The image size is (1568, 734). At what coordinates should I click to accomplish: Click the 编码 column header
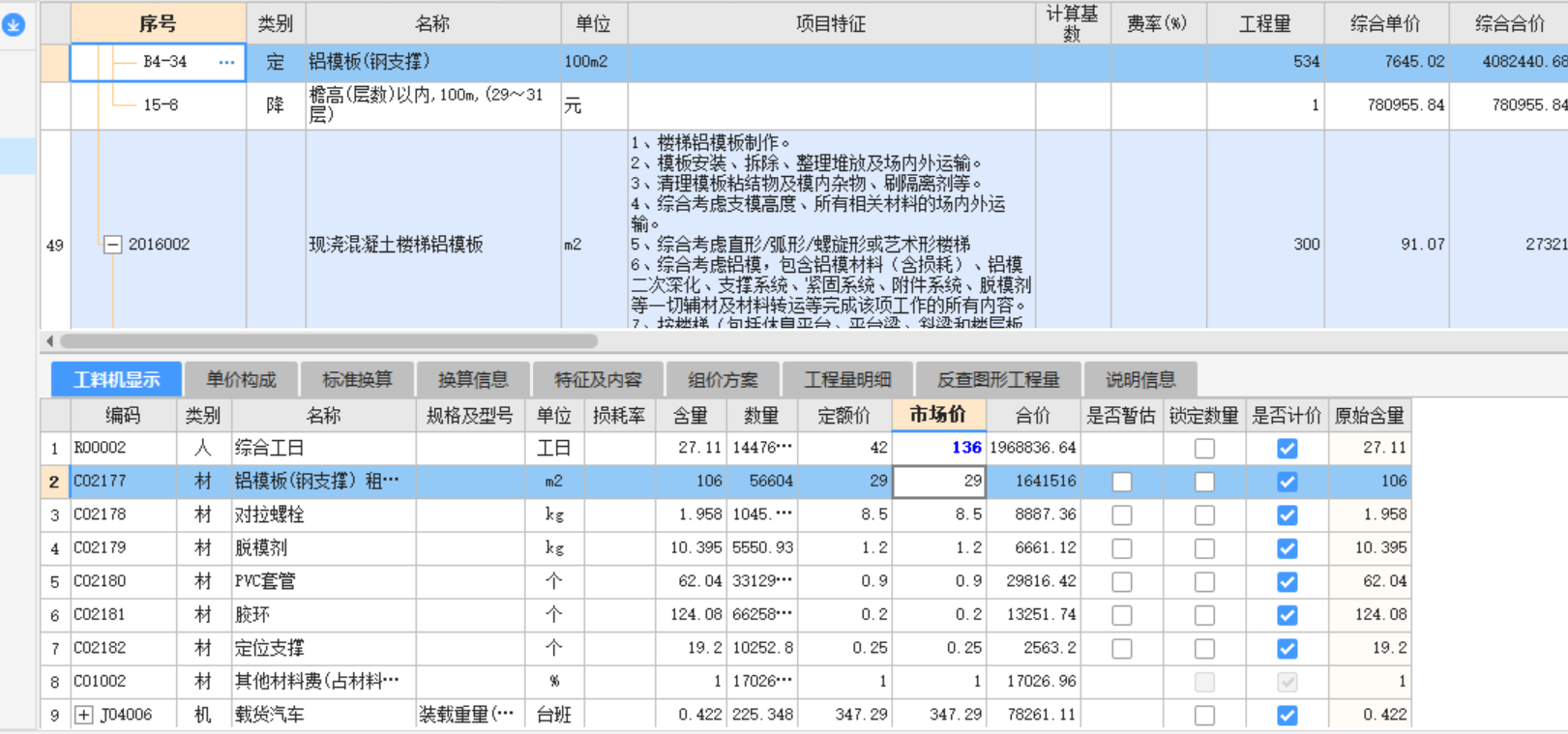click(x=123, y=416)
